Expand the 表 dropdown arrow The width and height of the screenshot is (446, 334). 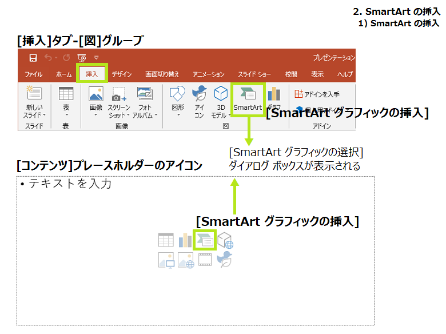66,115
